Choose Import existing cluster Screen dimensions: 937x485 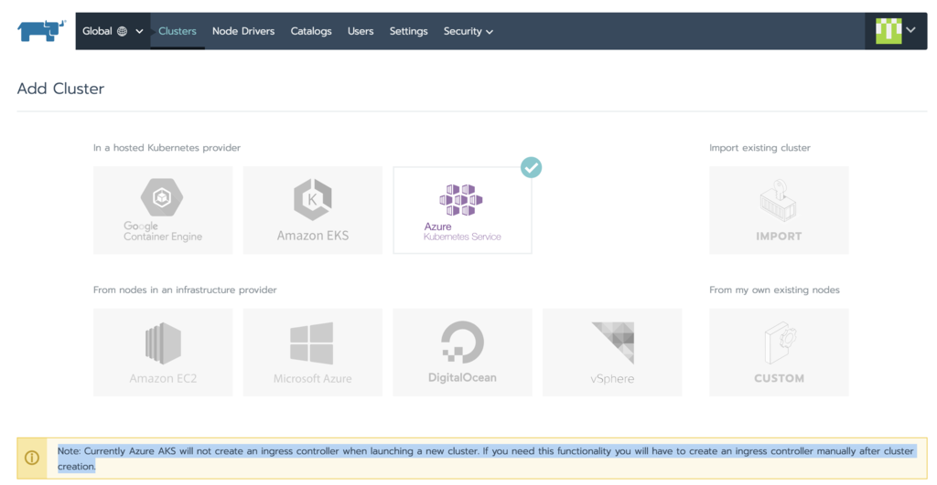[x=779, y=210]
